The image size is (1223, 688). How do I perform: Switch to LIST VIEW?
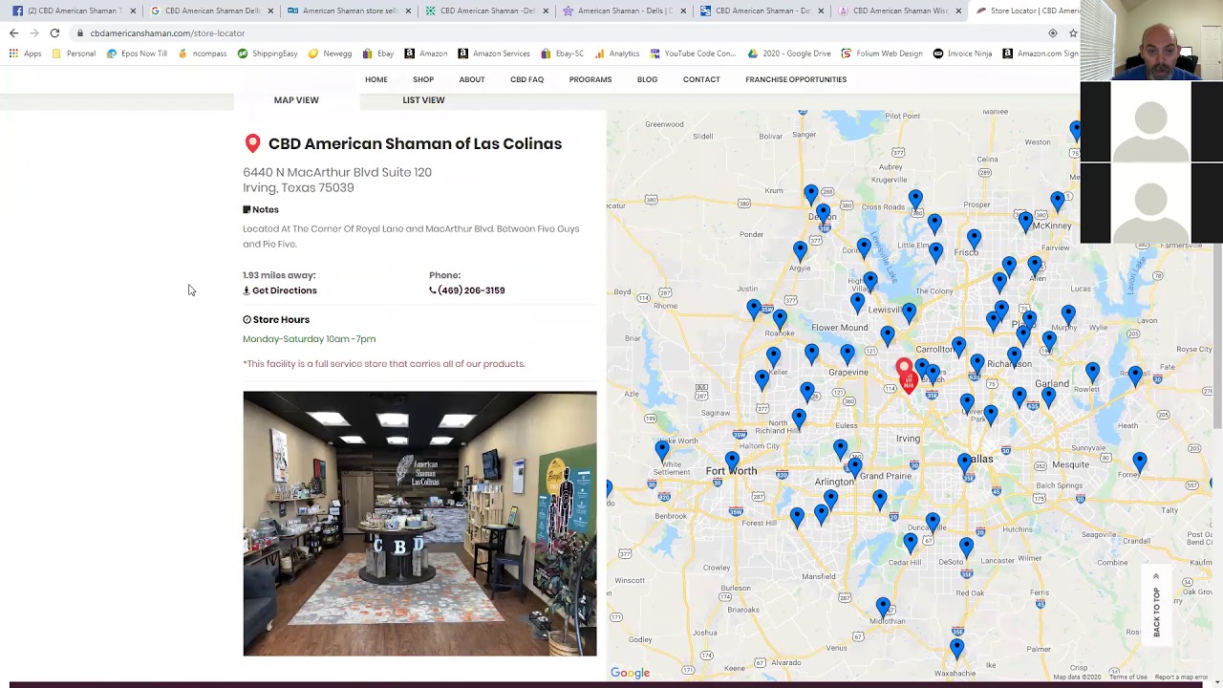pos(423,100)
